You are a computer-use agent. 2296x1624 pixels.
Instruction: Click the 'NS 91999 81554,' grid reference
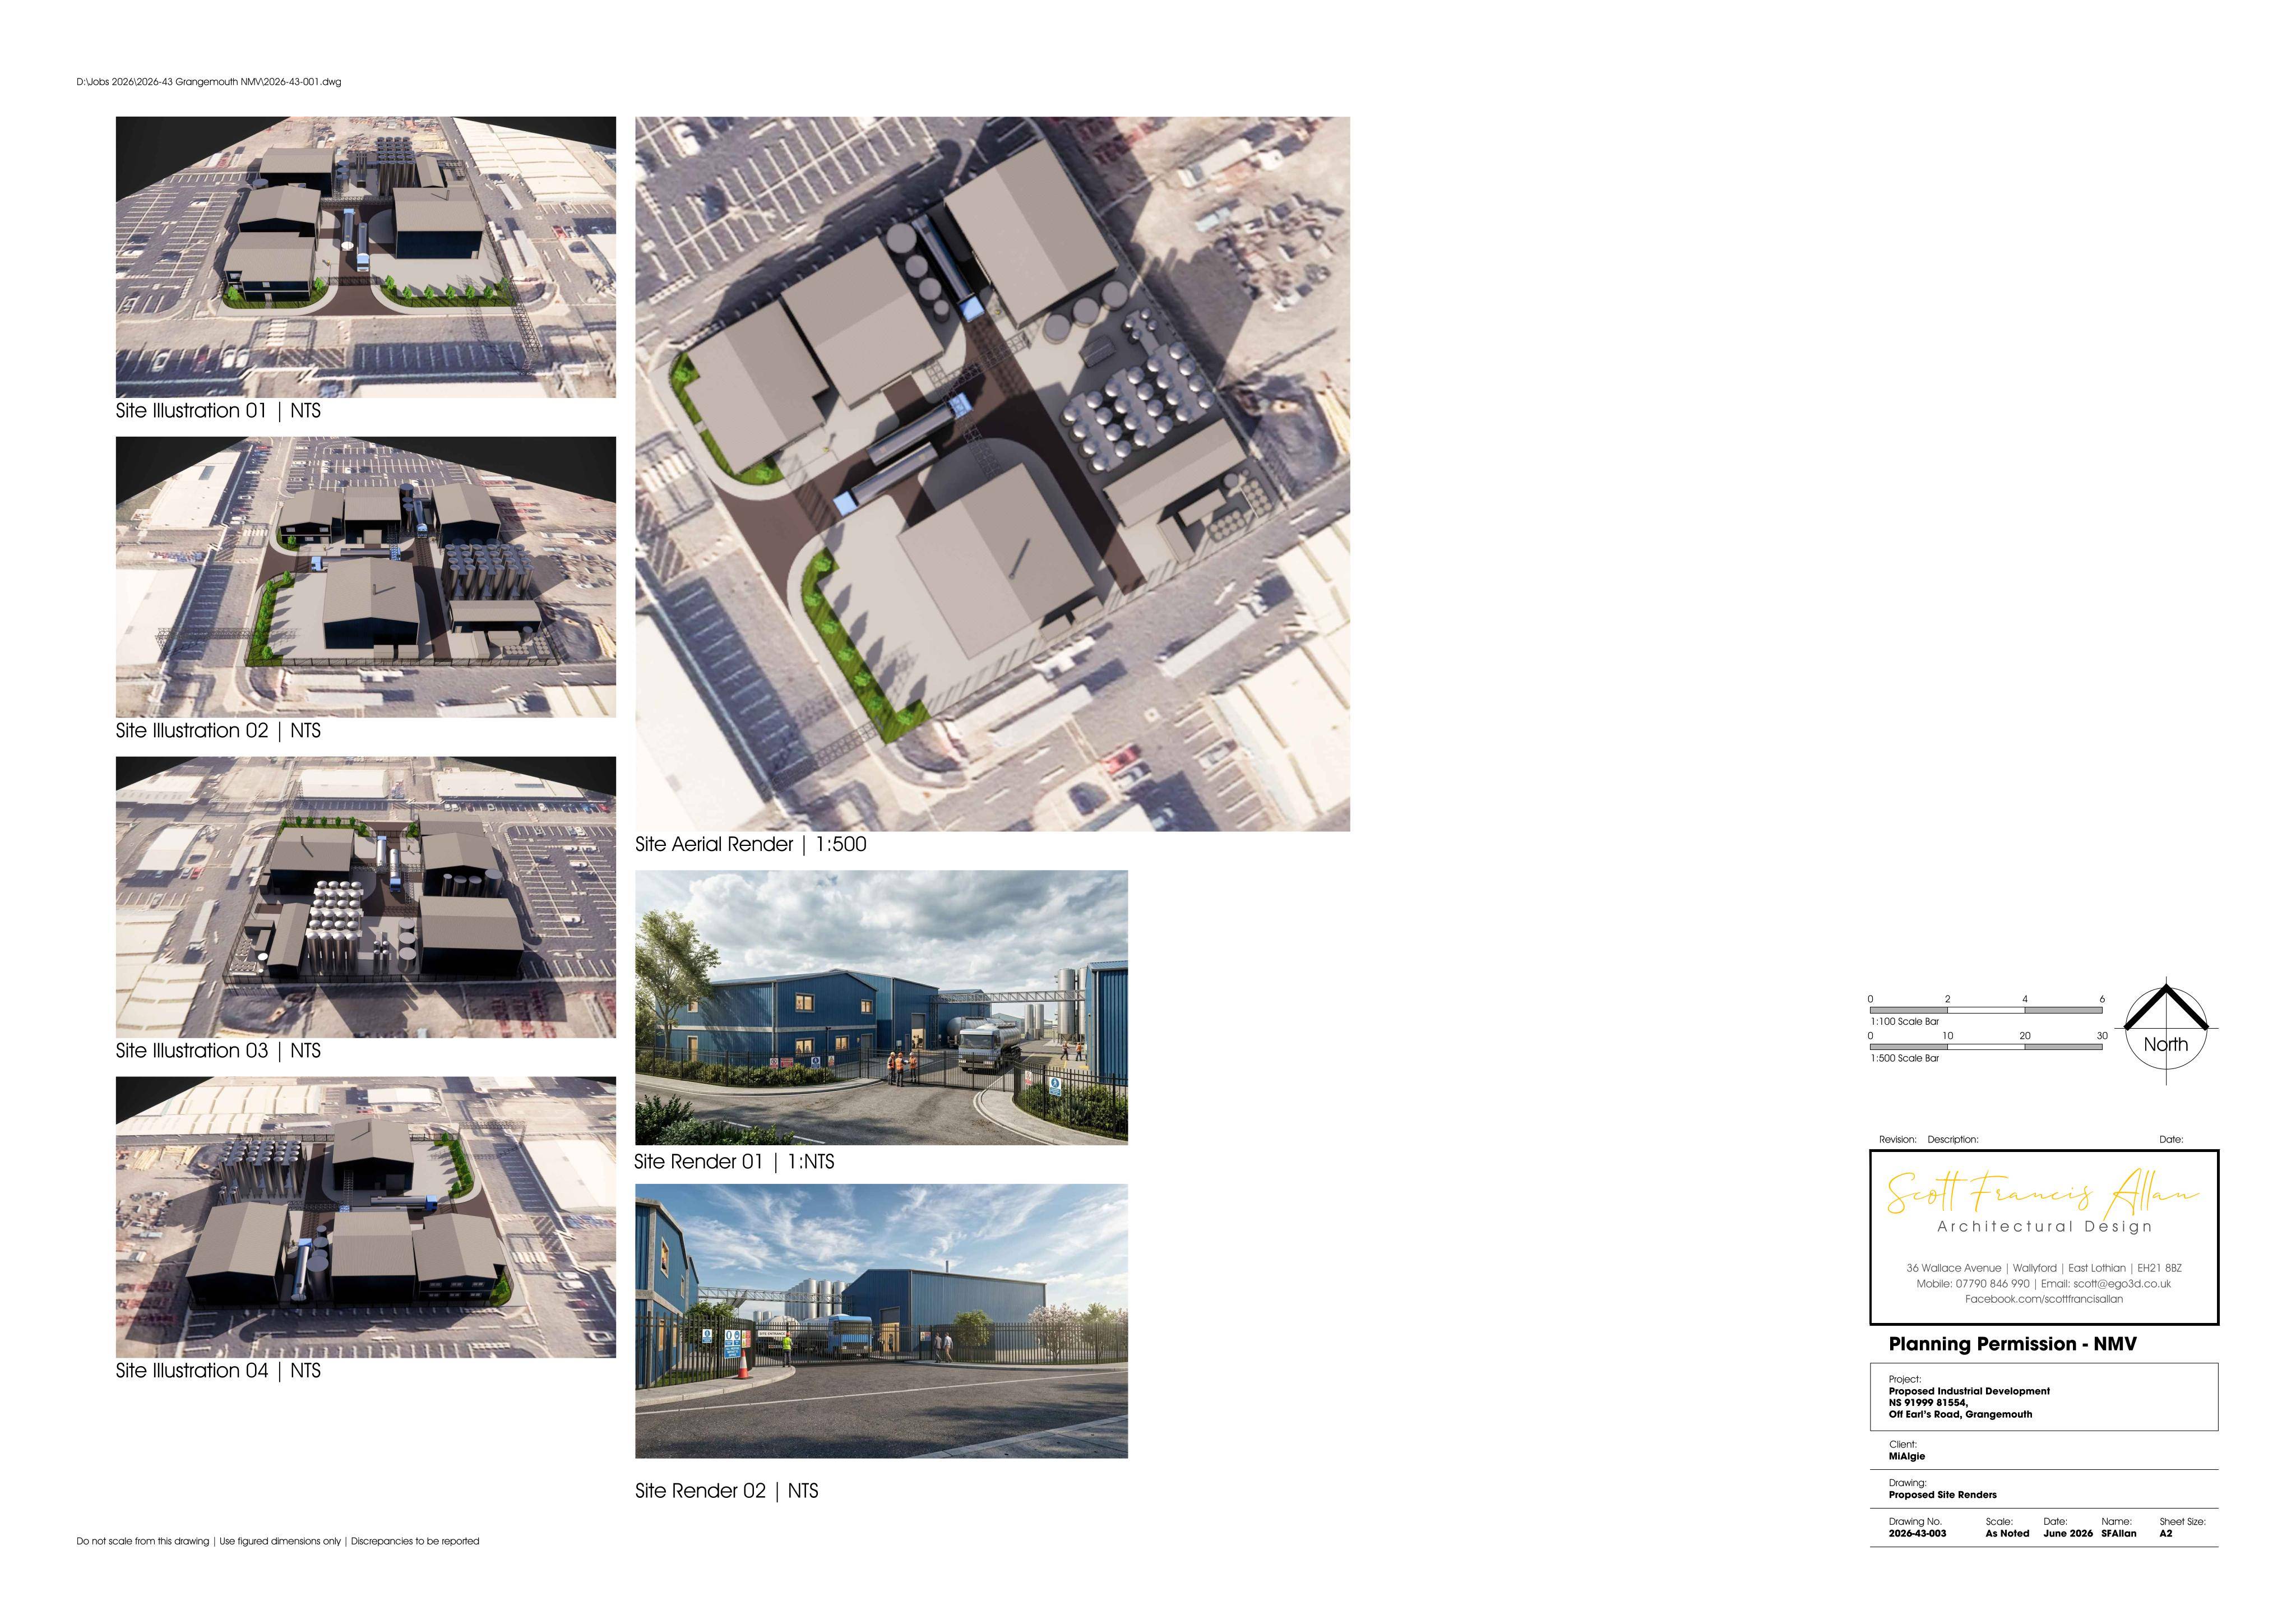[1928, 1403]
